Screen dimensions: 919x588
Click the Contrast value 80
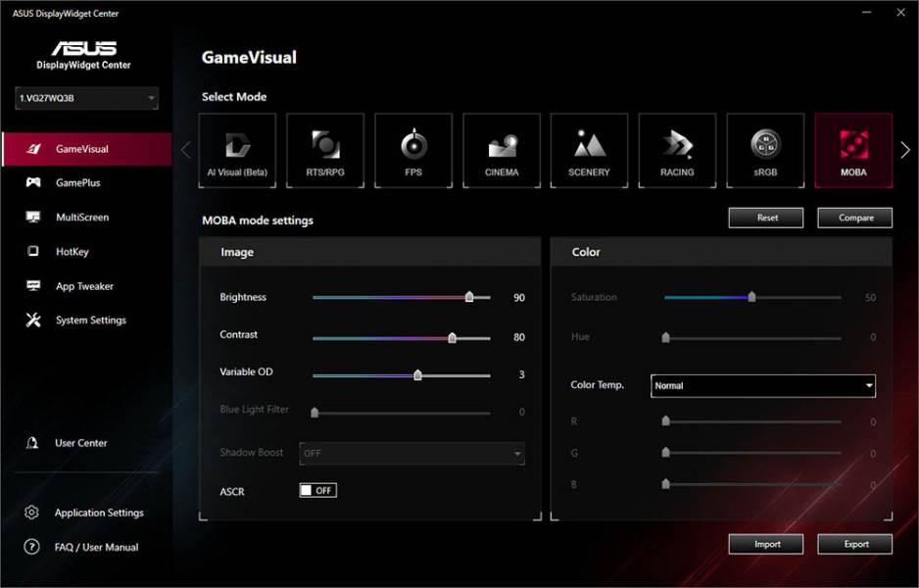point(519,337)
